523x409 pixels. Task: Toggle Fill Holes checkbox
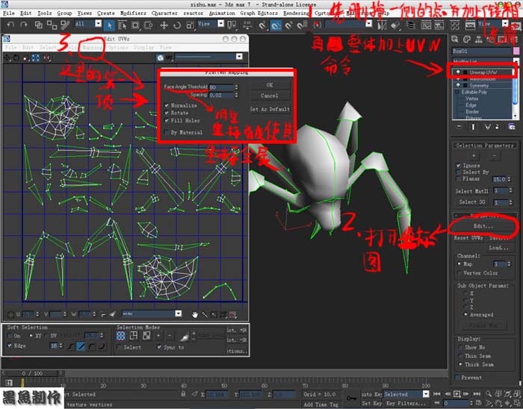tap(167, 121)
